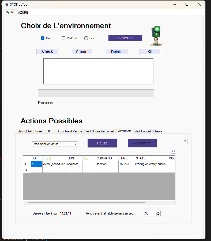This screenshot has height=241, width=211.
Task: Decrease the refresh seconds spinner
Action: point(158,215)
